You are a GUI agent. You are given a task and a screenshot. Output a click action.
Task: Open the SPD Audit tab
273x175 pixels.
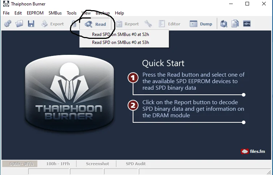(x=136, y=164)
